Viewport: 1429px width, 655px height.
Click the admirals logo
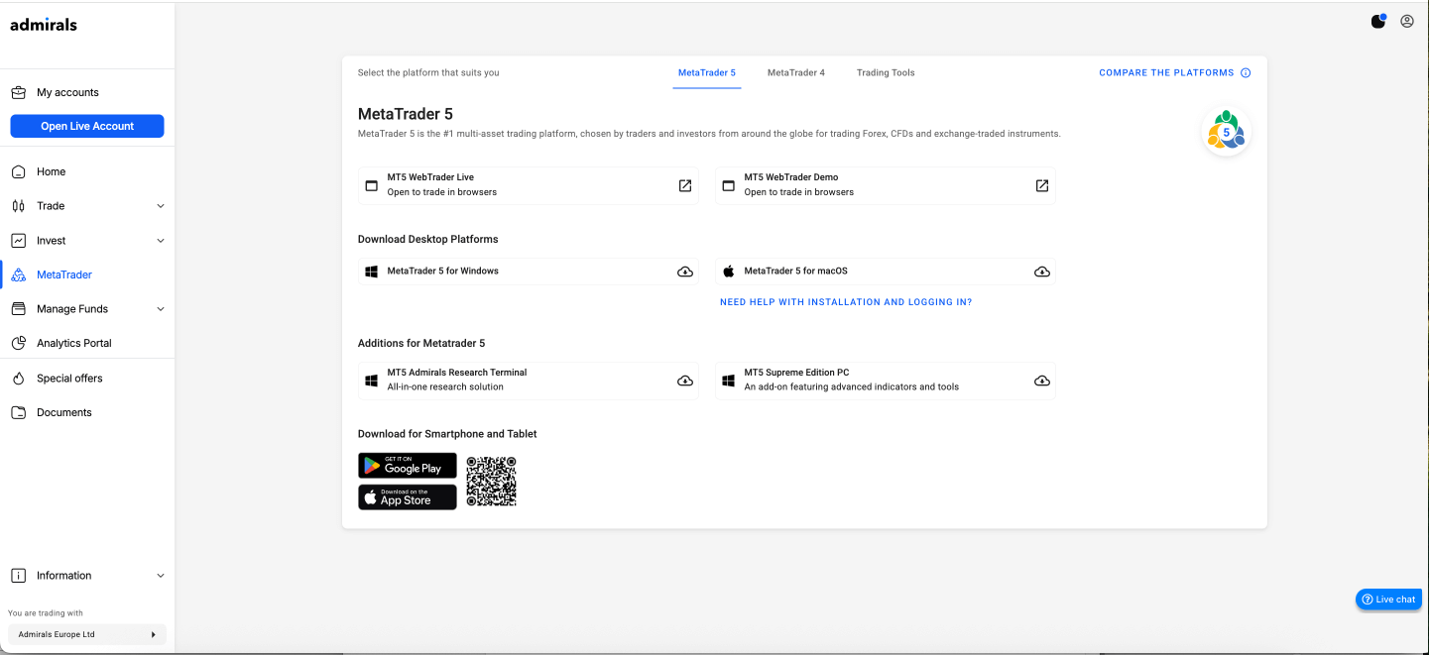[x=44, y=25]
